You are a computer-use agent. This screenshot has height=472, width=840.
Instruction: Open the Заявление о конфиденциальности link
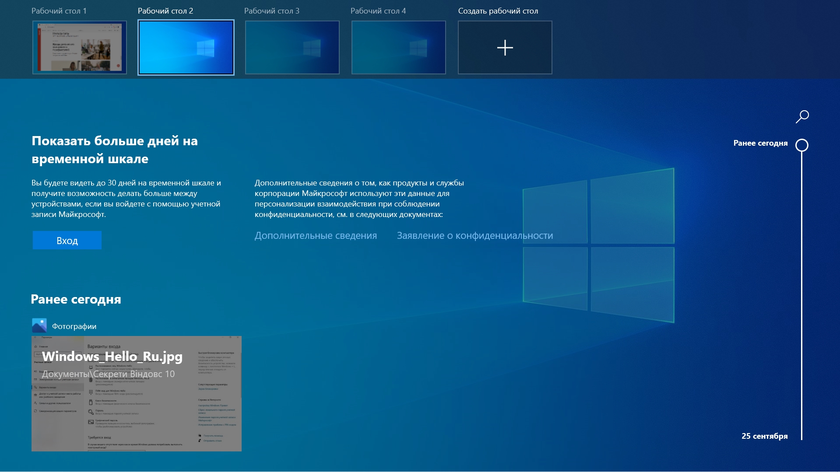(475, 235)
